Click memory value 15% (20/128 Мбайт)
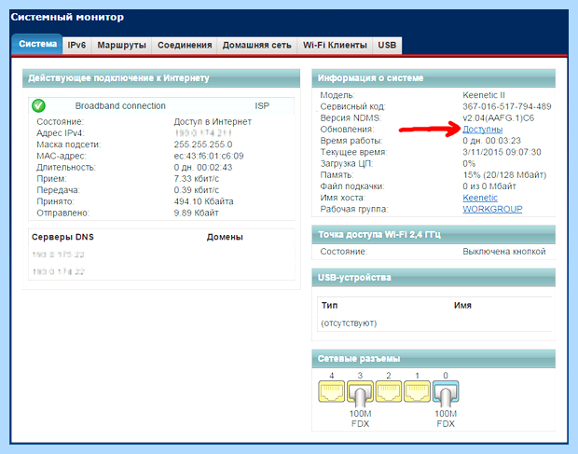 504,175
